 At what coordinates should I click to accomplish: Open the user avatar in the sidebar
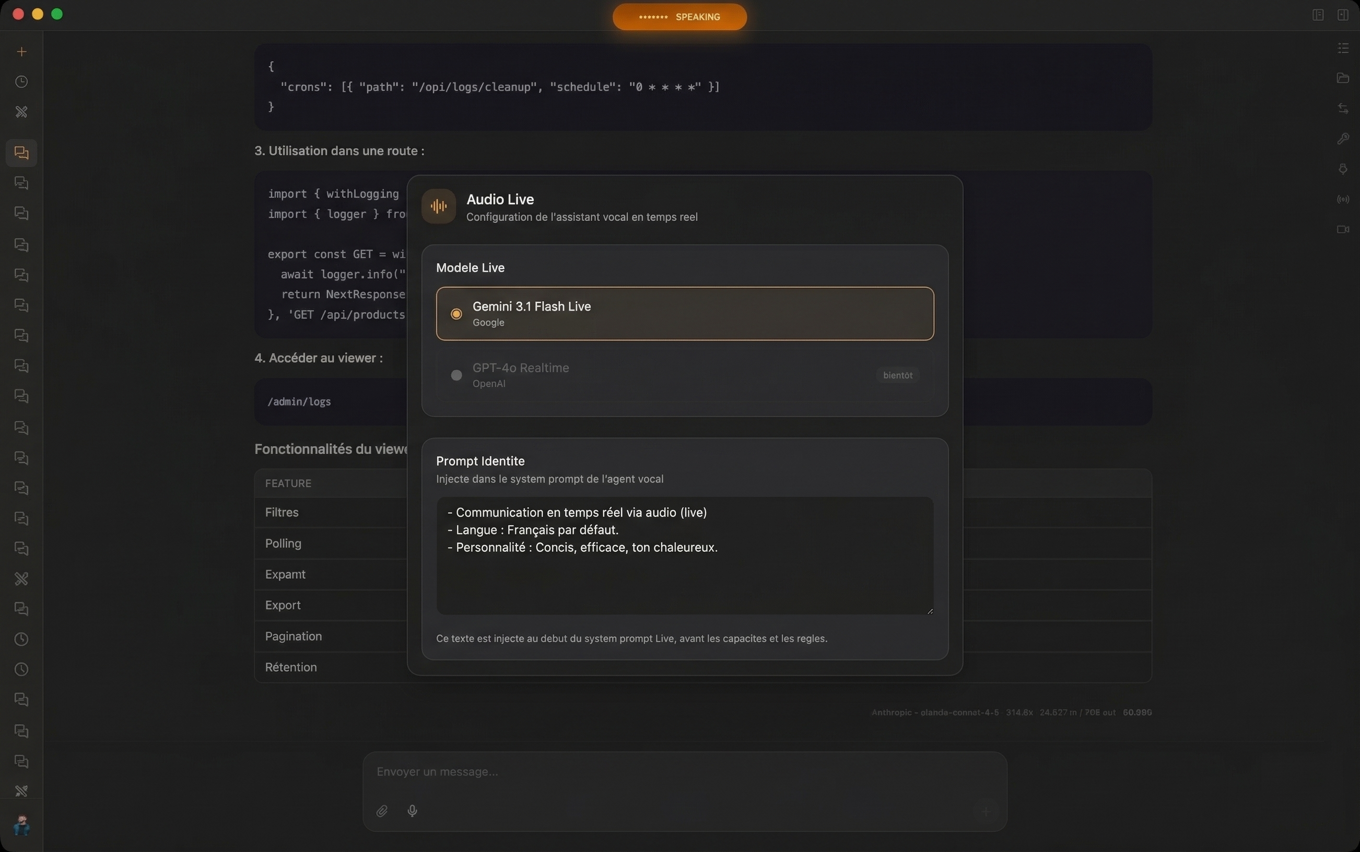[21, 825]
